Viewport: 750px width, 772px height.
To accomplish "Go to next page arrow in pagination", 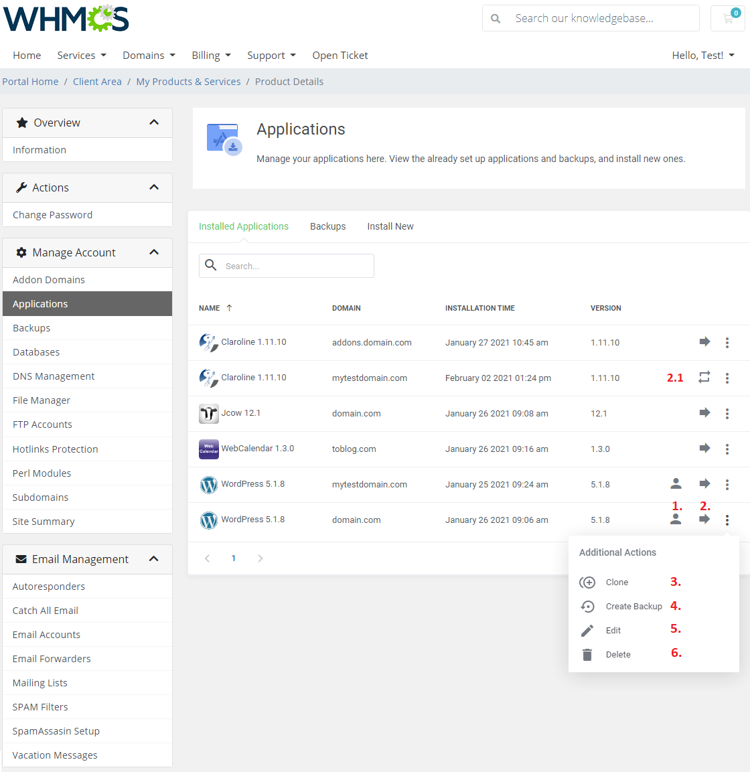I will (260, 558).
